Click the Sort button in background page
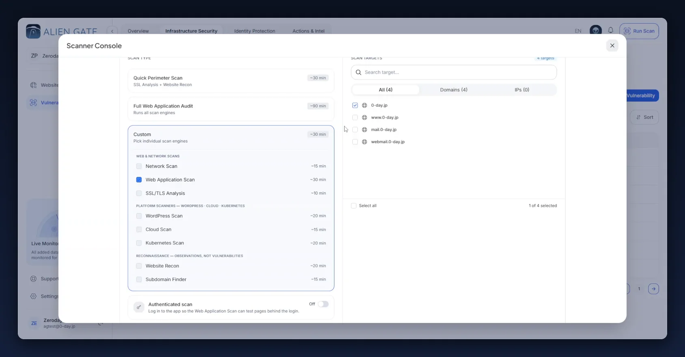This screenshot has width=685, height=357. 644,117
